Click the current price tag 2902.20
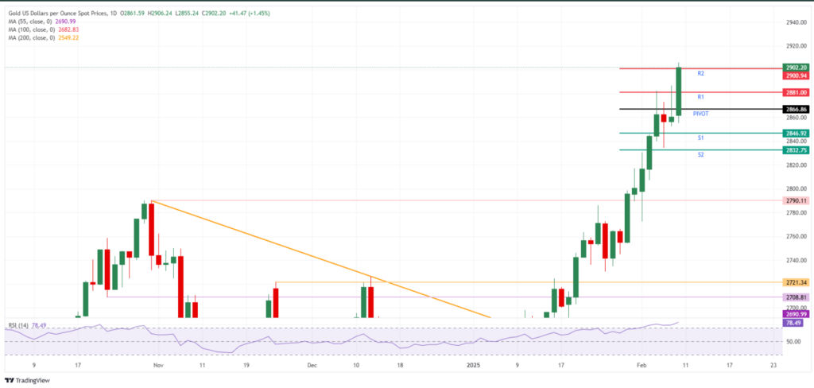The image size is (814, 388). pos(797,68)
